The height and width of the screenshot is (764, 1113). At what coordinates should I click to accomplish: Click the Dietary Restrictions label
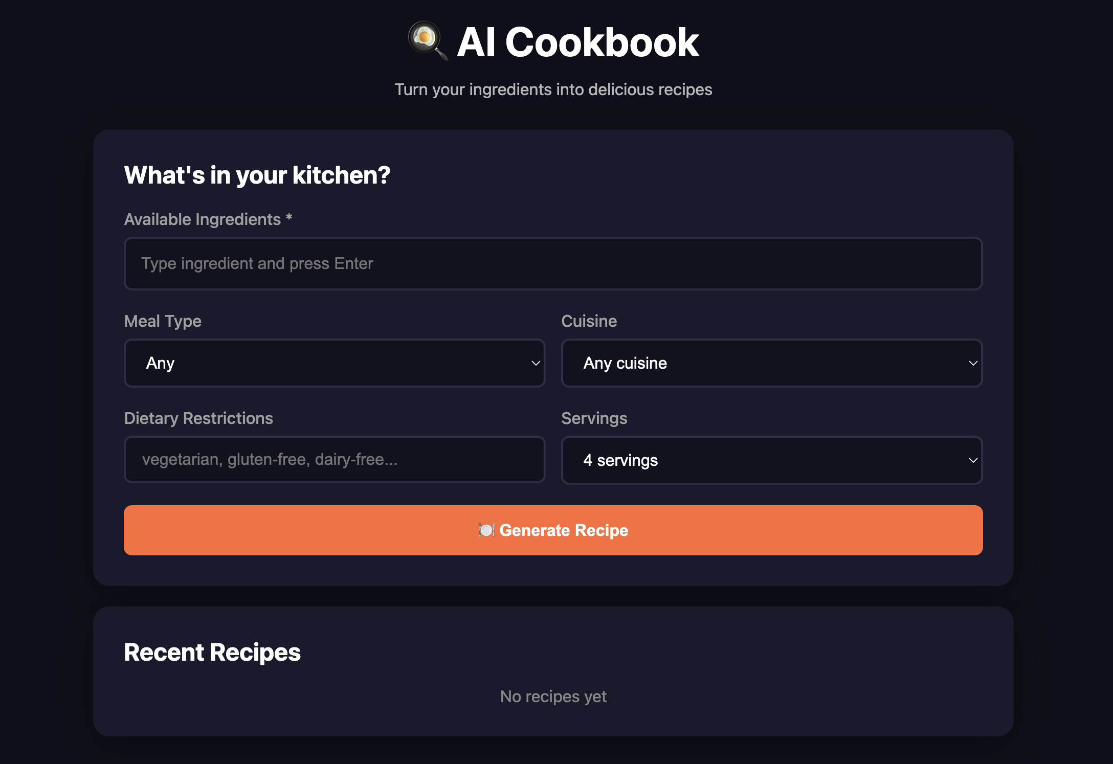pos(198,418)
